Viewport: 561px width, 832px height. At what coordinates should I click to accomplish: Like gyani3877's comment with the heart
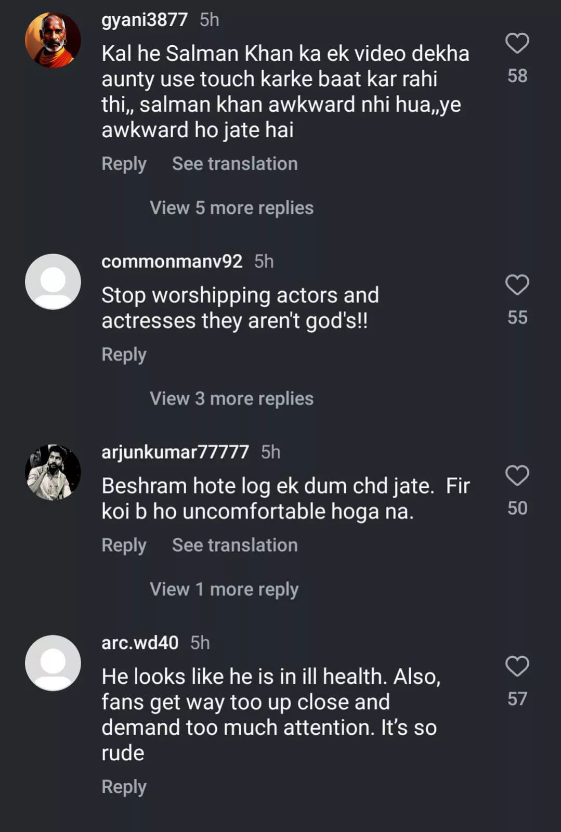pos(517,43)
